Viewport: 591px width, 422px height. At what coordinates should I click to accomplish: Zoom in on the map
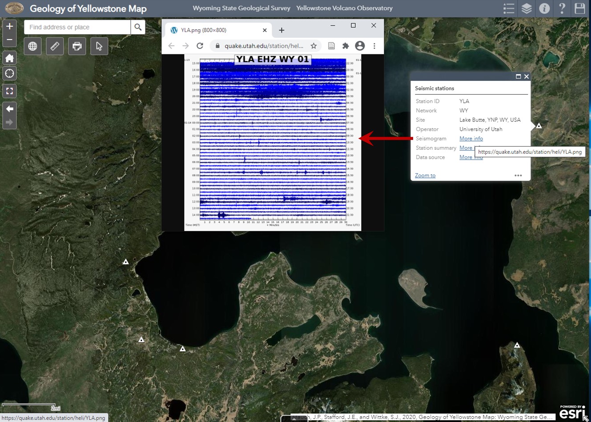pyautogui.click(x=9, y=26)
